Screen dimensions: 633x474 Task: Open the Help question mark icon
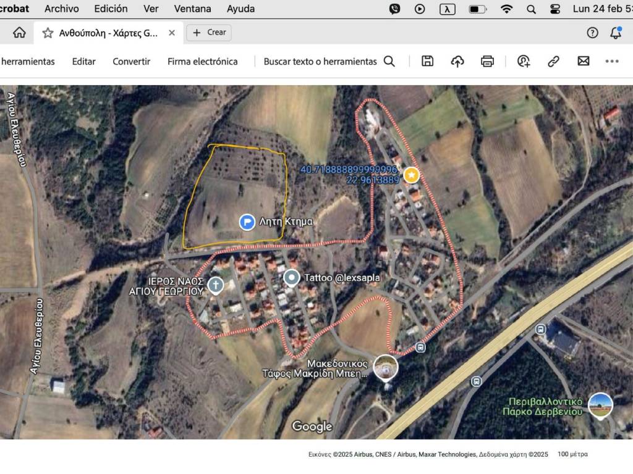tap(592, 33)
